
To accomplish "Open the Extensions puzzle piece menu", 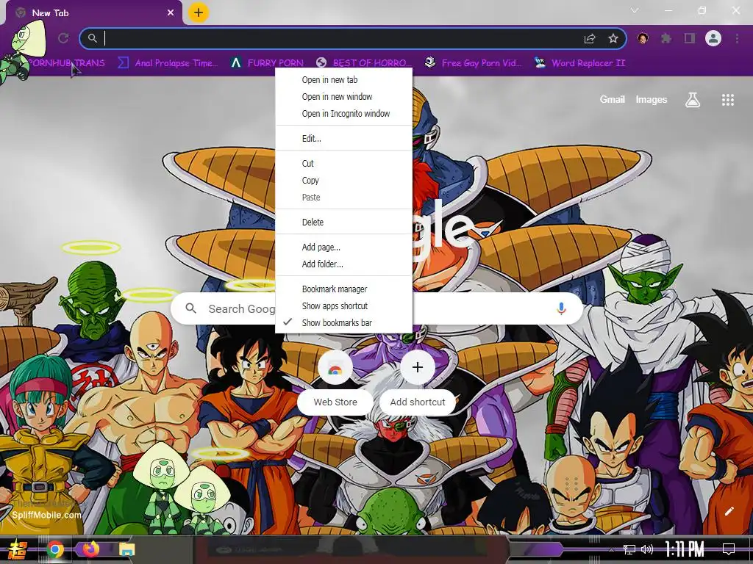I will [666, 38].
